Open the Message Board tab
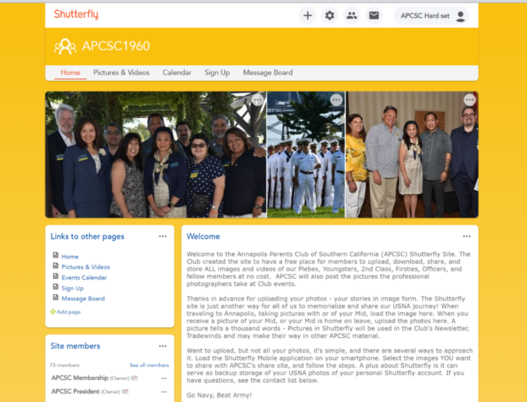This screenshot has height=402, width=527. [x=268, y=73]
